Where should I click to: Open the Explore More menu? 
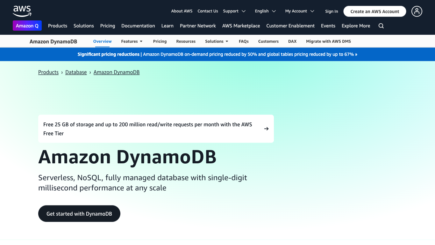356,26
